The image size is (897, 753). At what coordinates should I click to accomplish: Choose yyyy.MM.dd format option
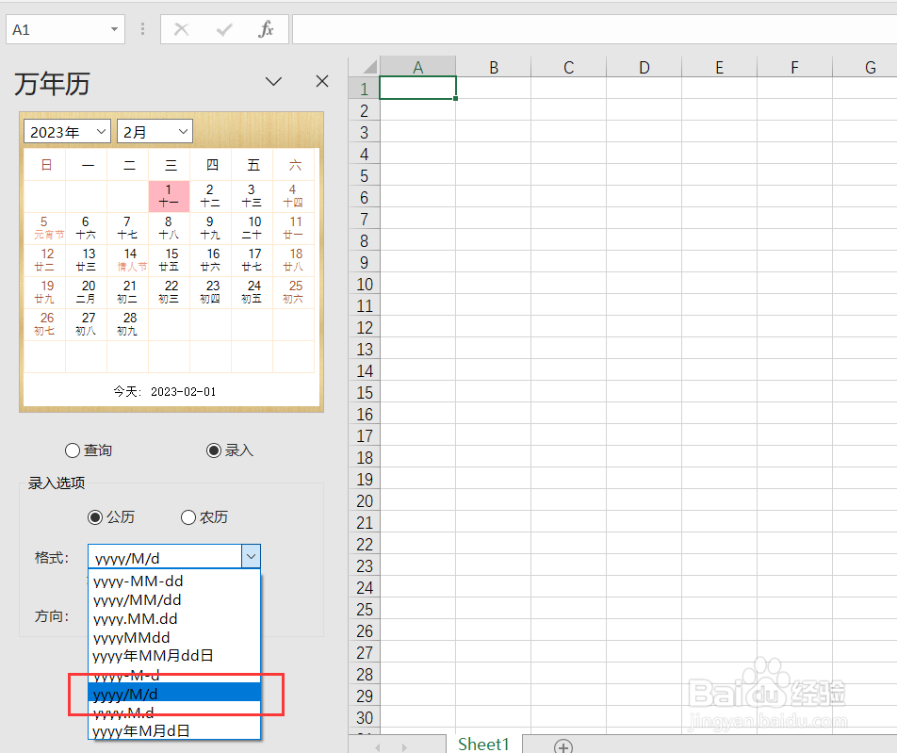pos(174,618)
